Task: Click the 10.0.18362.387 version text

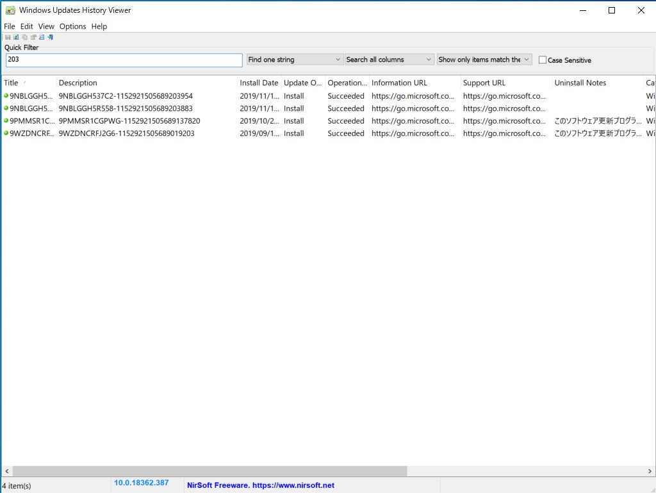Action: pyautogui.click(x=142, y=483)
